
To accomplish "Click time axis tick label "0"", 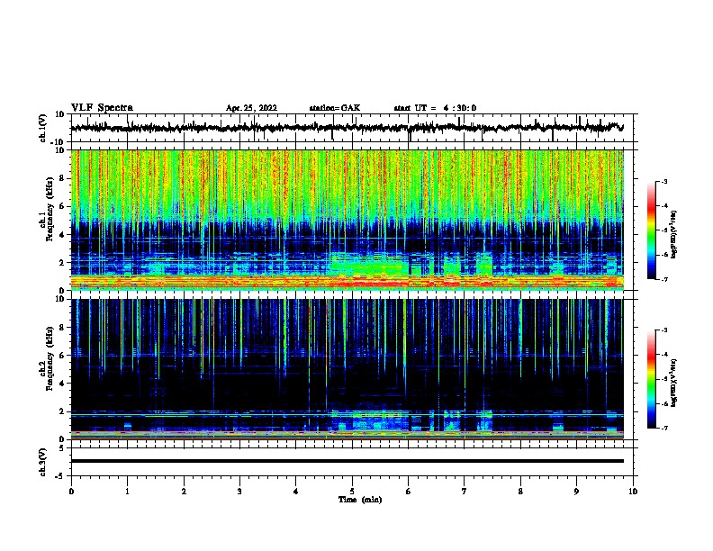I will [71, 492].
